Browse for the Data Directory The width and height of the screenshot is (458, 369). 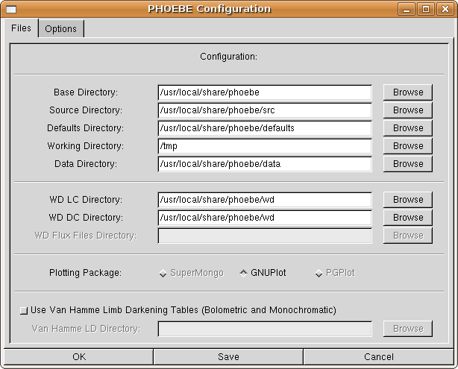[408, 164]
